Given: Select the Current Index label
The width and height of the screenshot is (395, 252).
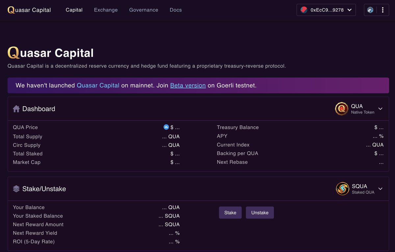Looking at the screenshot, I should pyautogui.click(x=233, y=145).
